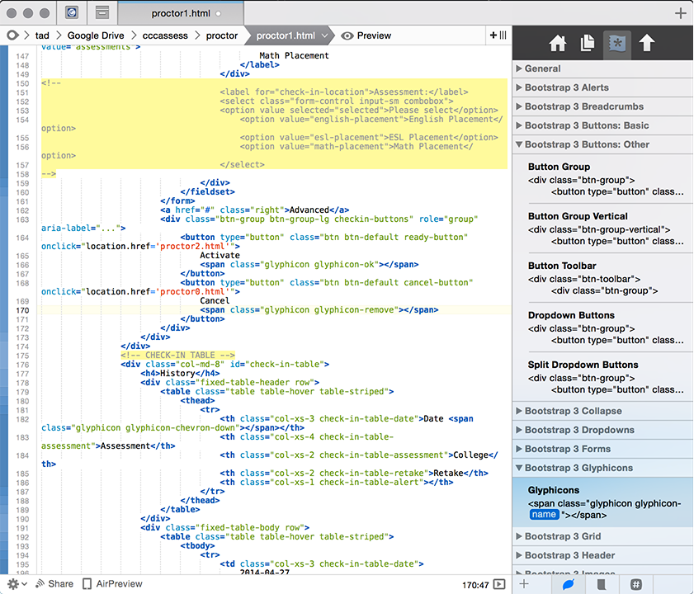The width and height of the screenshot is (694, 594).
Task: Expand the Bootstrap 3 Forms group
Action: [567, 449]
